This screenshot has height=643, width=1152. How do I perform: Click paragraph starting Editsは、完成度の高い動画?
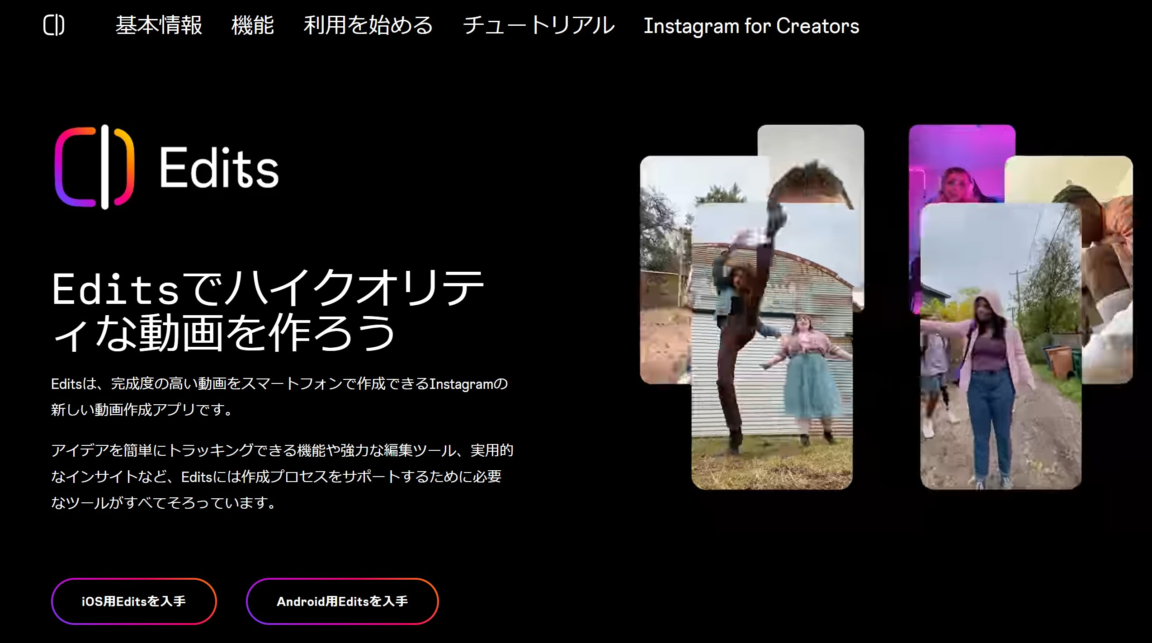coord(279,397)
